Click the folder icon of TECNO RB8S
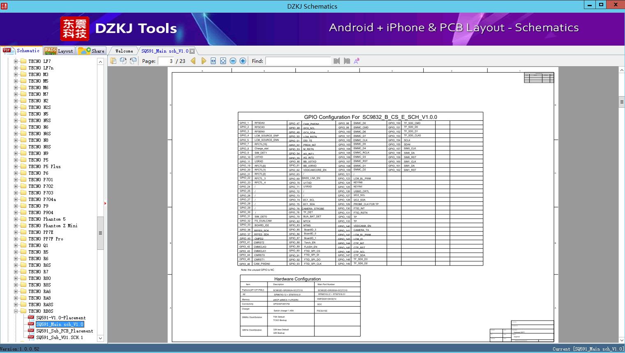 pyautogui.click(x=23, y=311)
